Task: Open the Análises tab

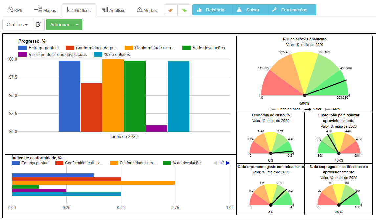Action: 114,10
